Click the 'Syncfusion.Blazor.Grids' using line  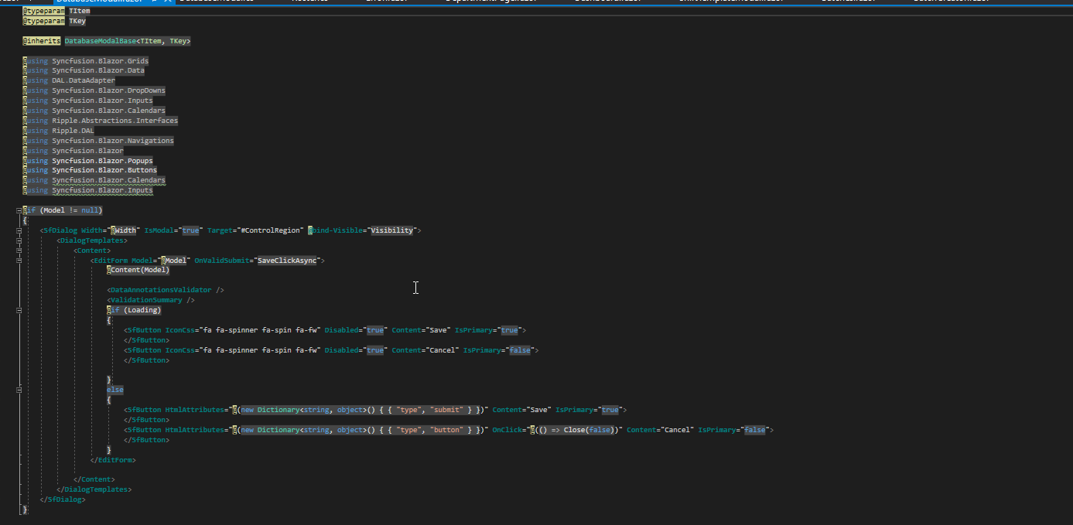86,60
